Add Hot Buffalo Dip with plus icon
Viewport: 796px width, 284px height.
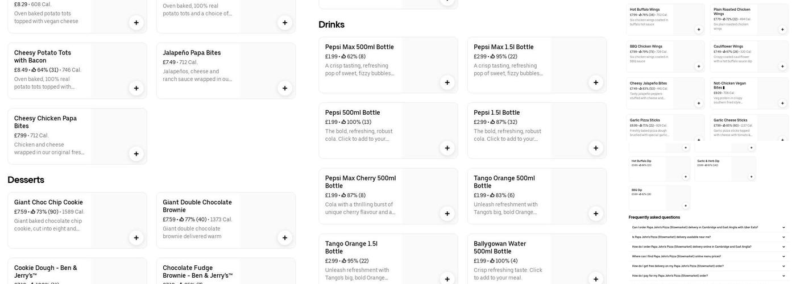pyautogui.click(x=686, y=177)
